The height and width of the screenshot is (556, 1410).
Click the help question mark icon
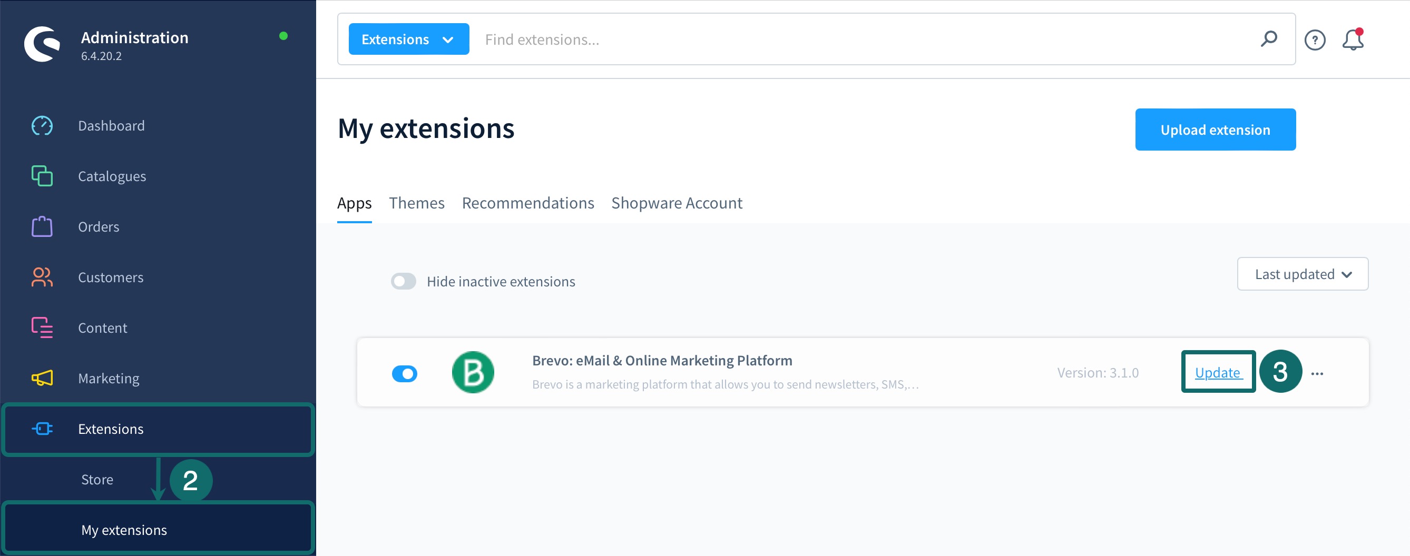pyautogui.click(x=1316, y=39)
